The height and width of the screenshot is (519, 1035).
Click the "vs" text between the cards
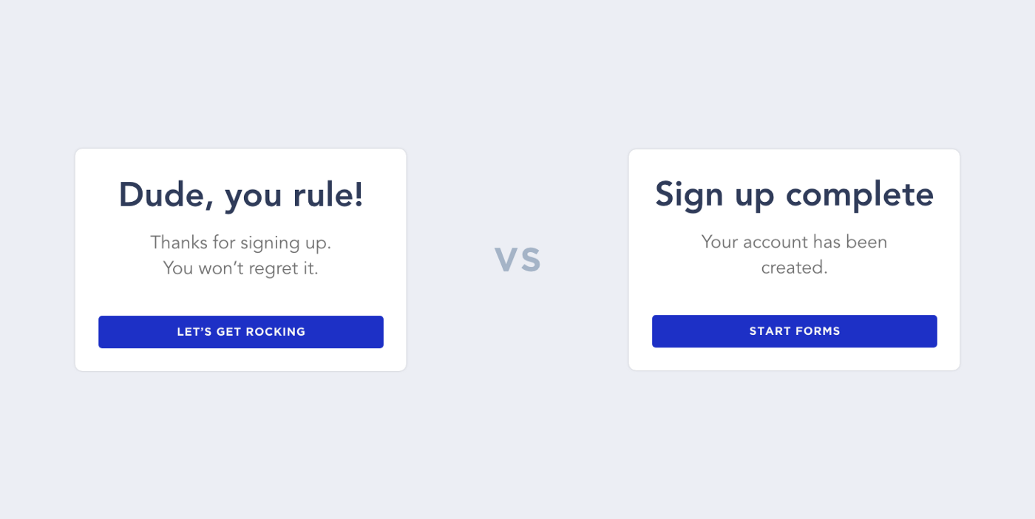[517, 259]
